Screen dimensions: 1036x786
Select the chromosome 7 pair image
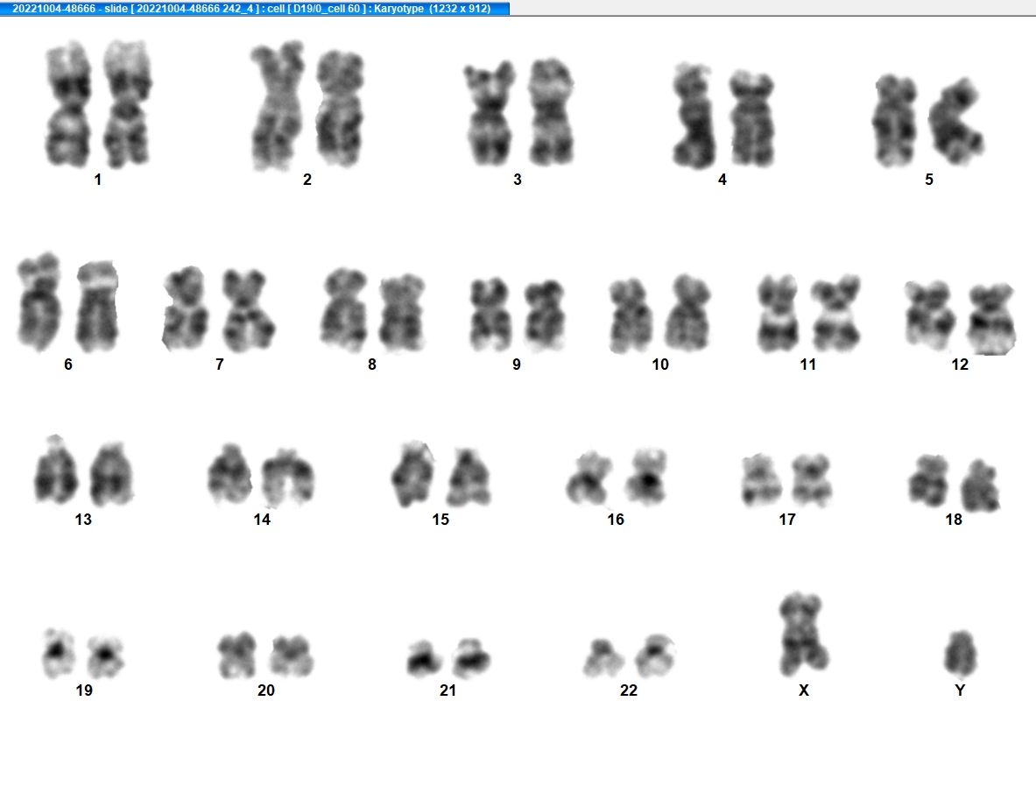(219, 308)
